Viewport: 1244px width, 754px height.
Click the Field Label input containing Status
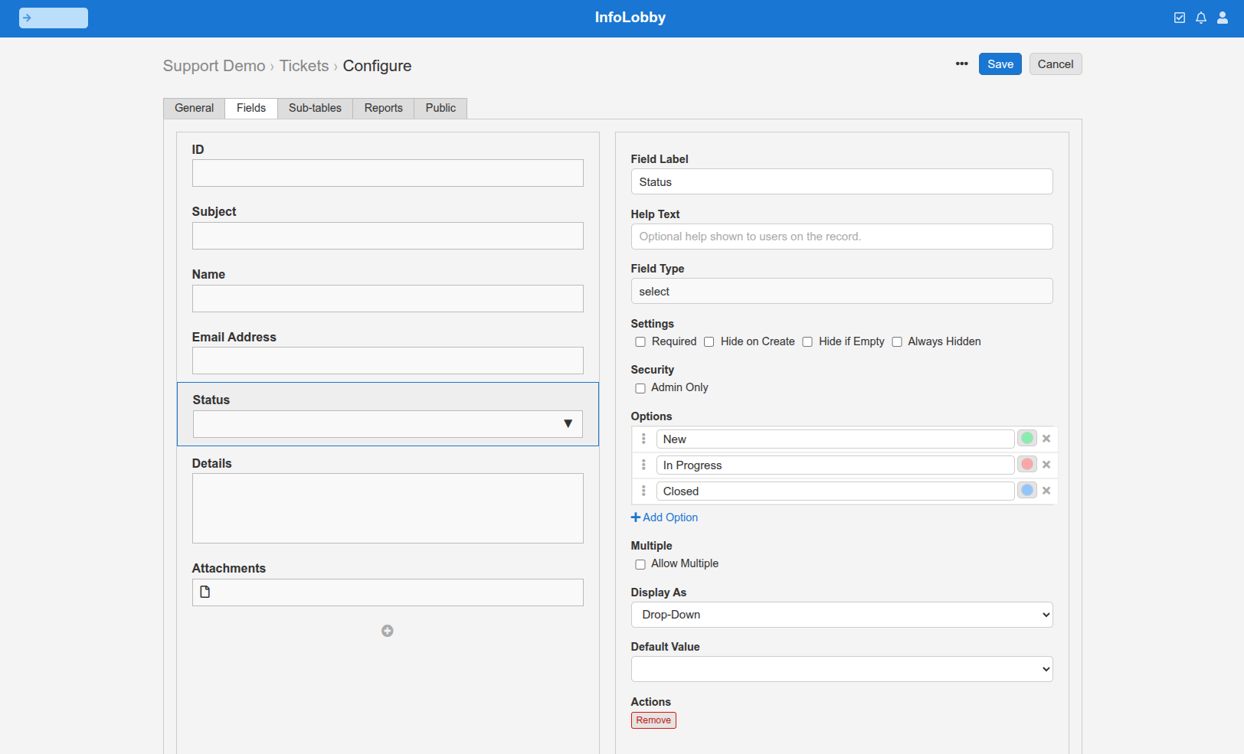coord(842,181)
